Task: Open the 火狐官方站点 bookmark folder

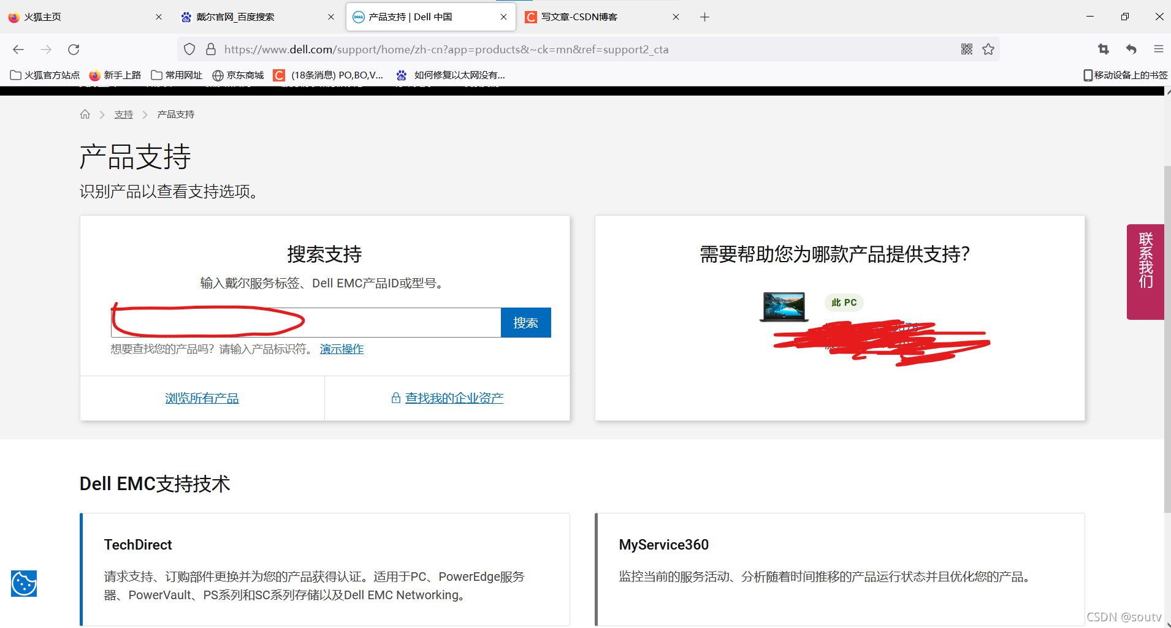Action: coord(45,75)
